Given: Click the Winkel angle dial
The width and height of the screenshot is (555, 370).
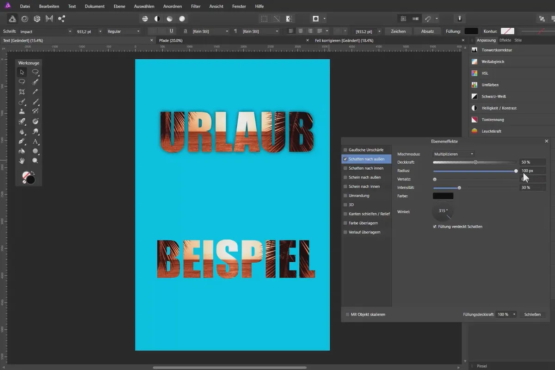Looking at the screenshot, I should click(x=443, y=211).
